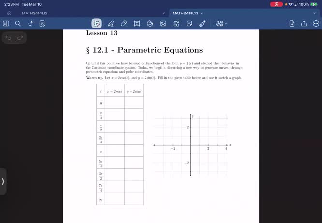Viewport: 322px width, 223px height.
Task: Open the page thumbnails sidebar icon
Action: tap(6, 23)
